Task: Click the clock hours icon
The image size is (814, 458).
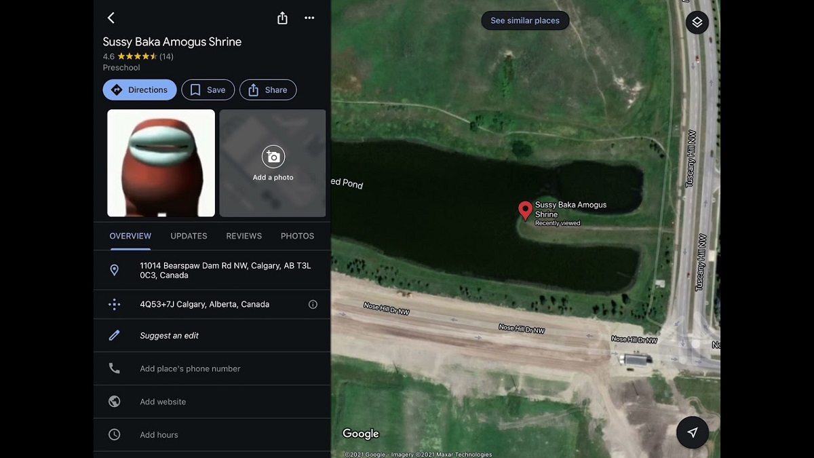Action: [x=115, y=435]
